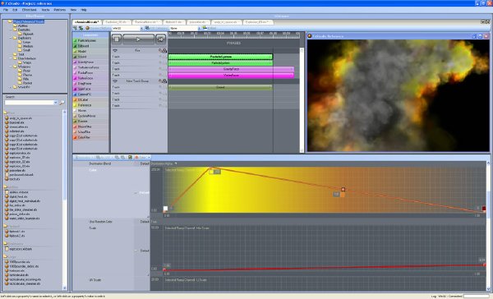Choose the Reference component
The height and width of the screenshot is (299, 493).
[90, 105]
